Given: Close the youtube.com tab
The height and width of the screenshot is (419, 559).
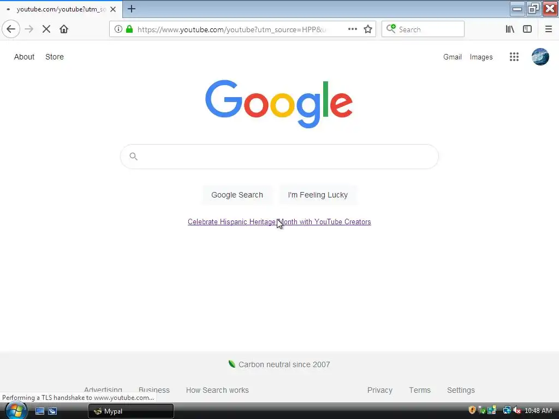Looking at the screenshot, I should pos(113,9).
